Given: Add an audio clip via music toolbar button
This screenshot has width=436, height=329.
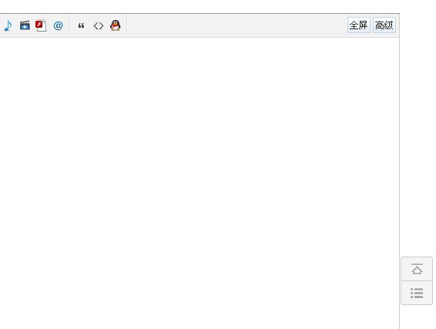Looking at the screenshot, I should point(8,25).
